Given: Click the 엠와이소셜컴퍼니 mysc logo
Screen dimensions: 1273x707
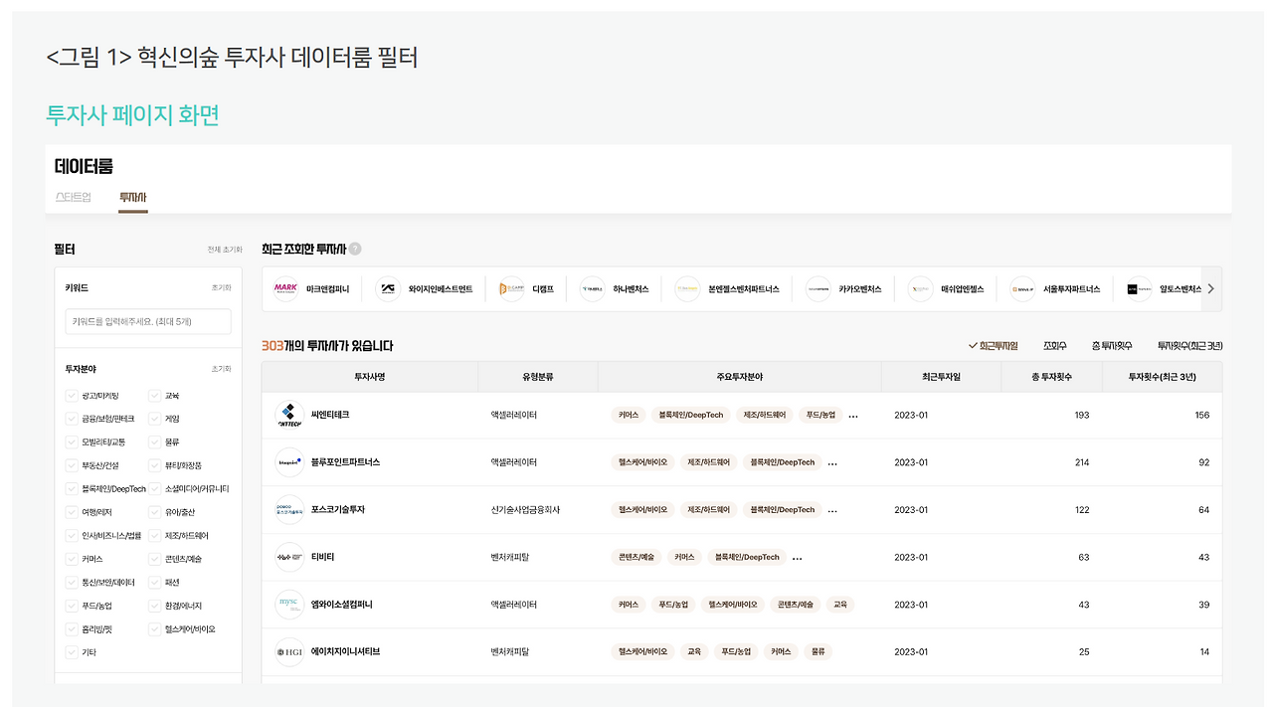Looking at the screenshot, I should tap(288, 605).
